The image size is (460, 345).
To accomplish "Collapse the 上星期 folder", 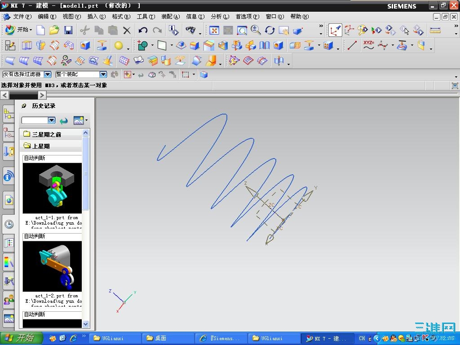I will pos(52,146).
